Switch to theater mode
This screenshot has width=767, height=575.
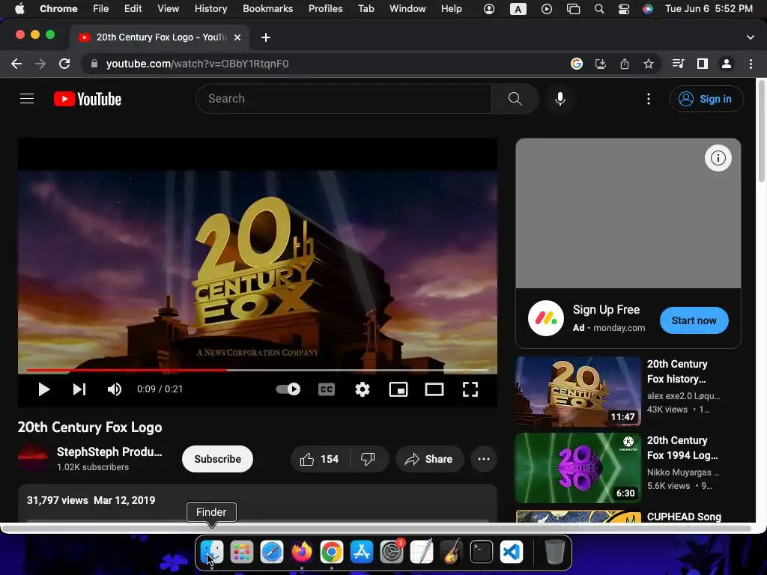(x=434, y=389)
